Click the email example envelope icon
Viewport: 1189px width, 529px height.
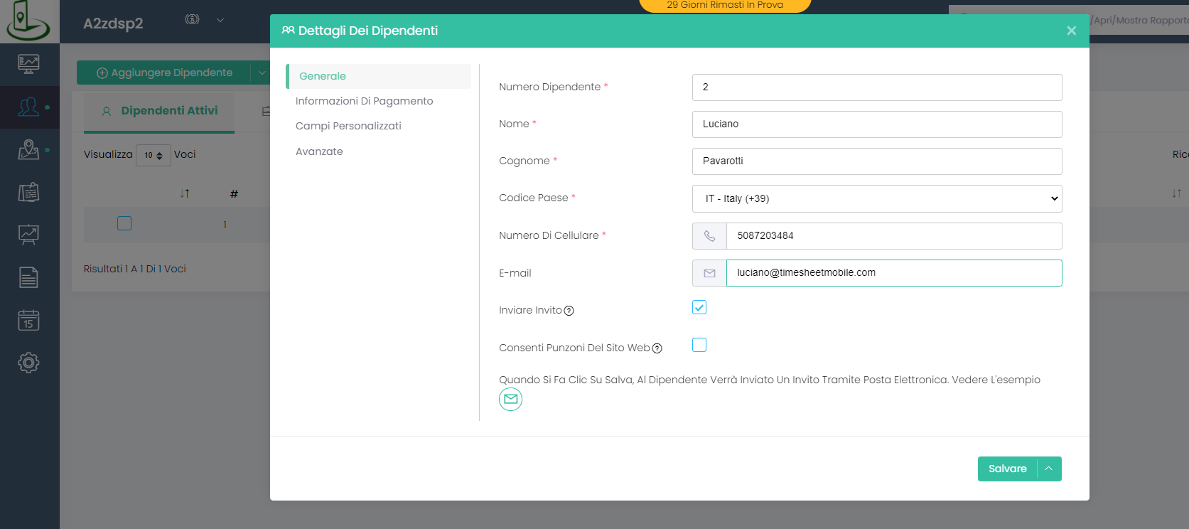(x=510, y=400)
